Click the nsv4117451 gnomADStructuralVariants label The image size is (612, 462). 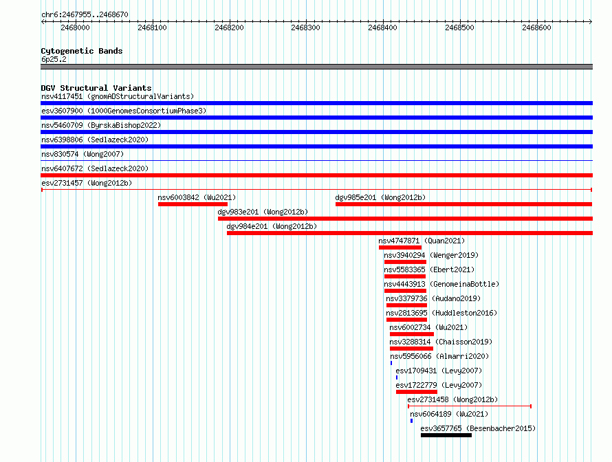118,96
